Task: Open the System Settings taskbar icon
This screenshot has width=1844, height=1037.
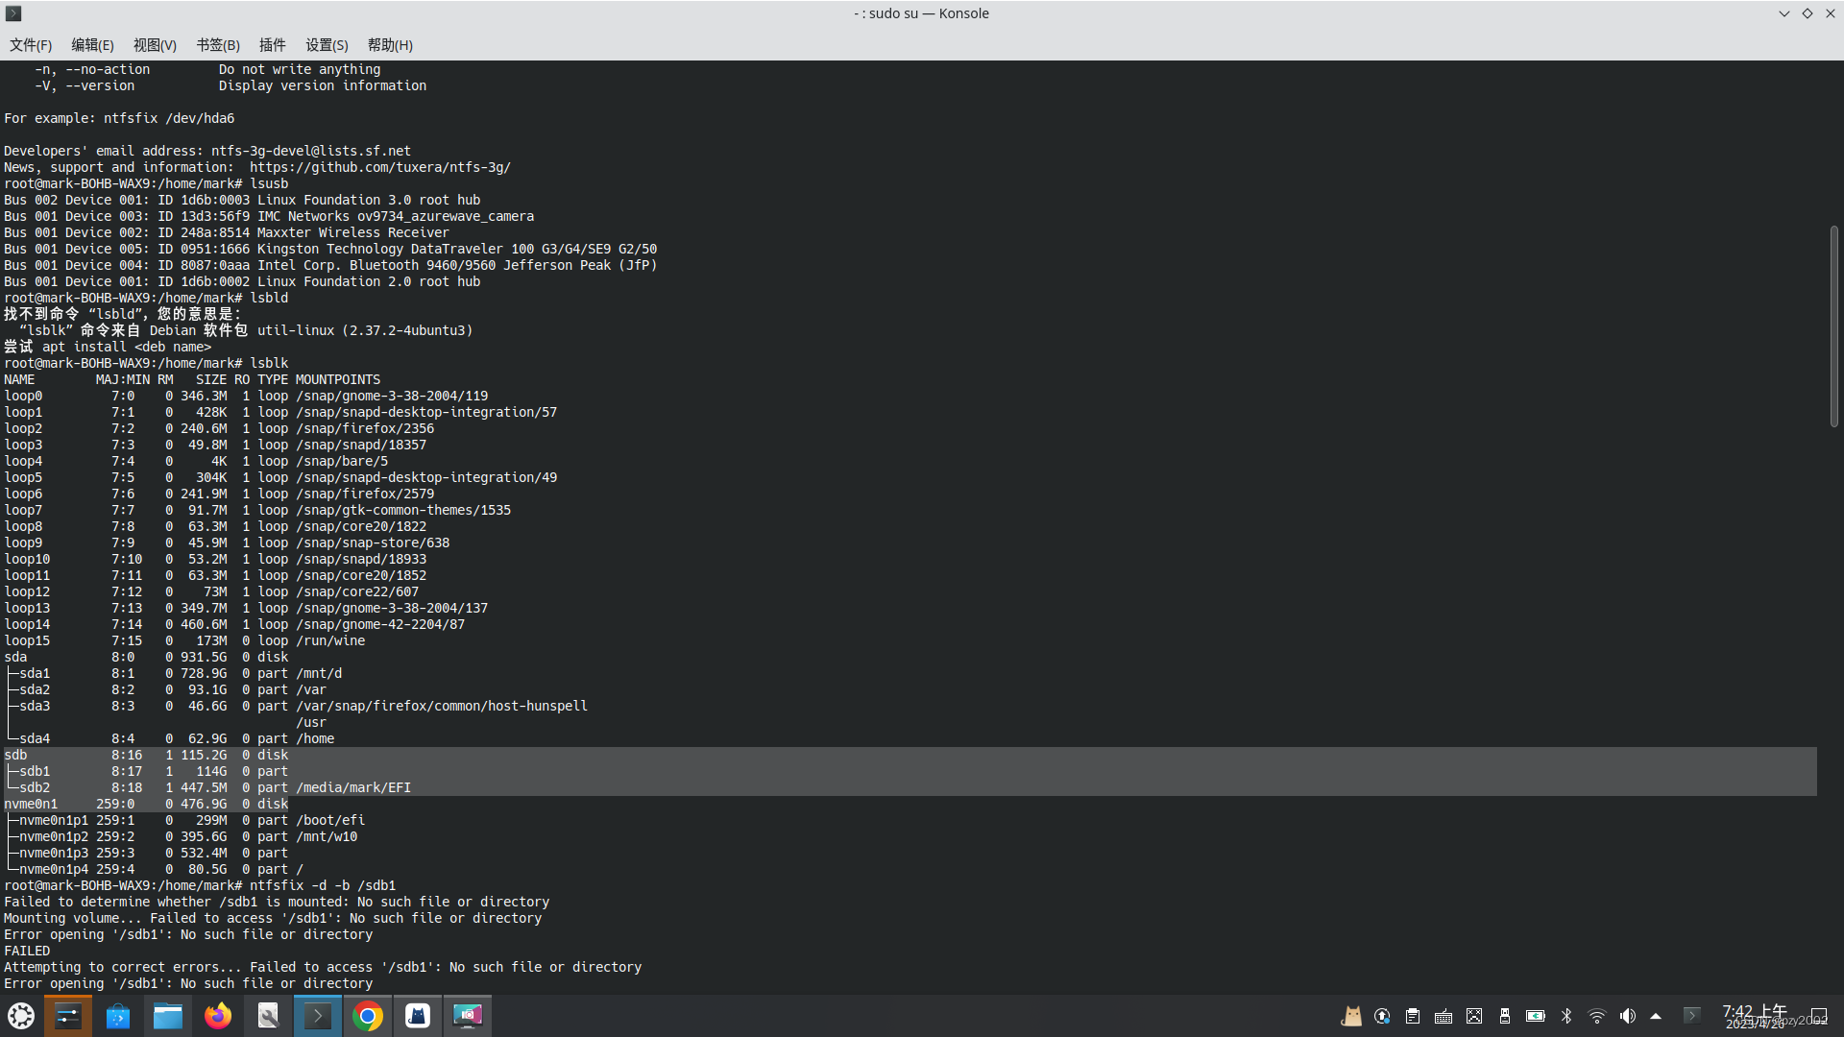Action: coord(68,1016)
